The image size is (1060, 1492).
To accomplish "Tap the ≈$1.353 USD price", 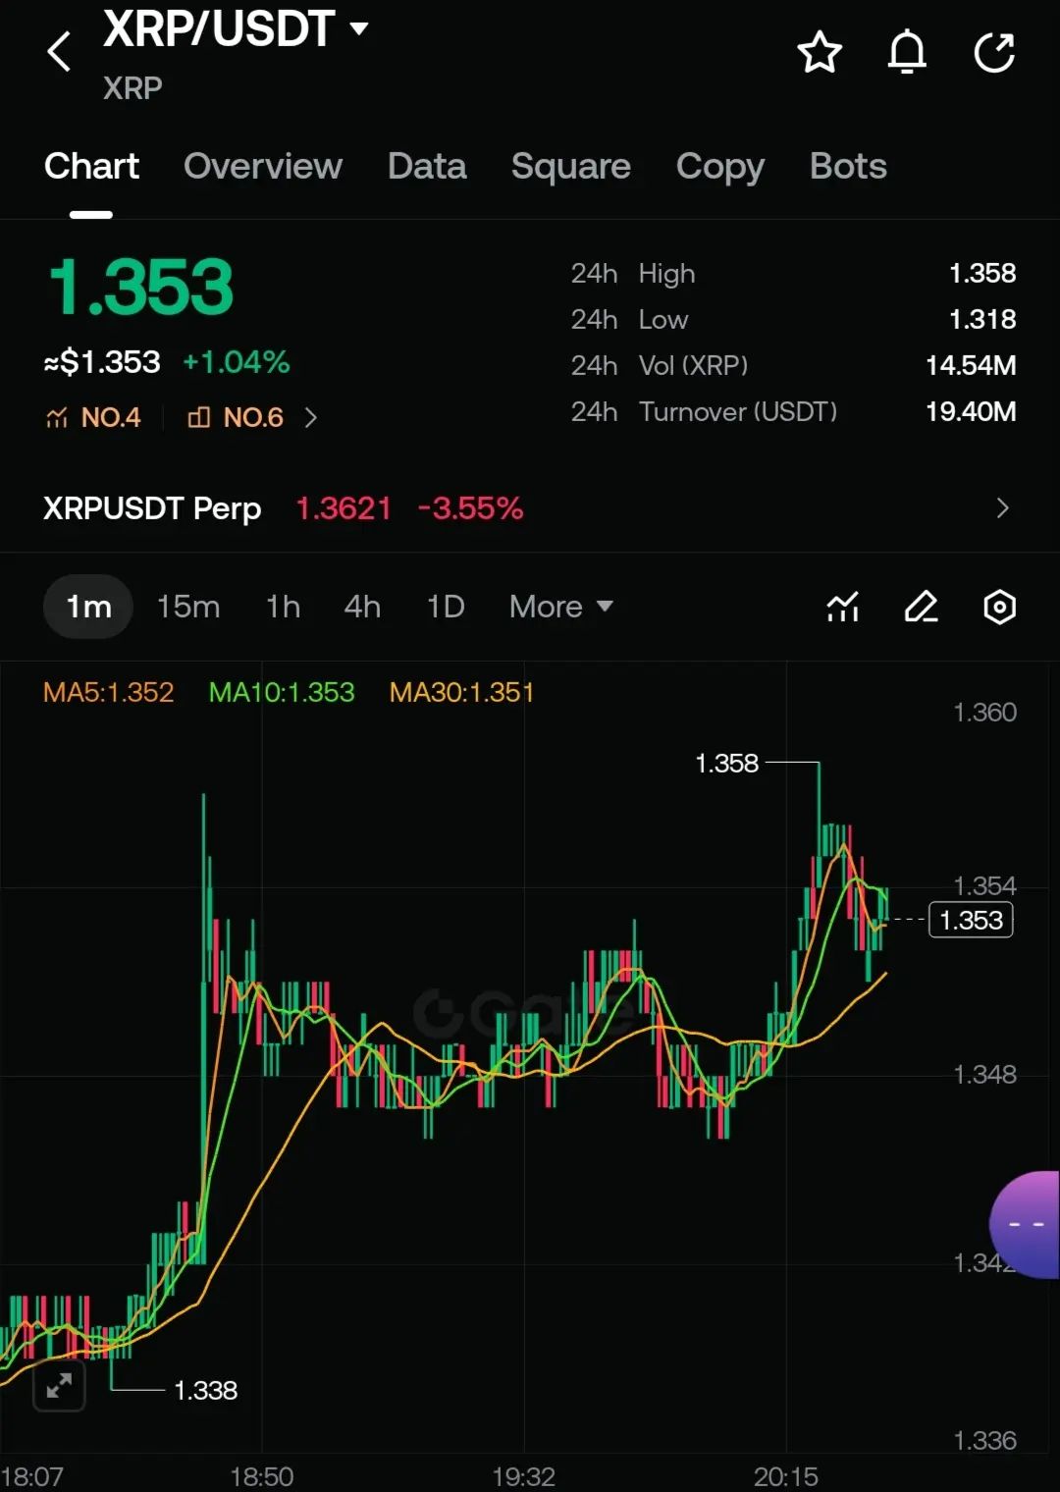I will tap(102, 362).
